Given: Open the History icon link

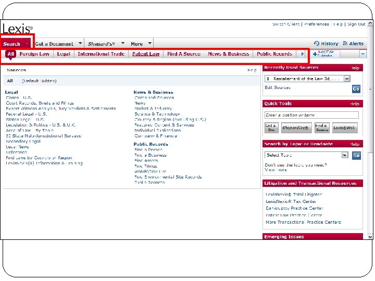Looking at the screenshot, I should pyautogui.click(x=317, y=43).
